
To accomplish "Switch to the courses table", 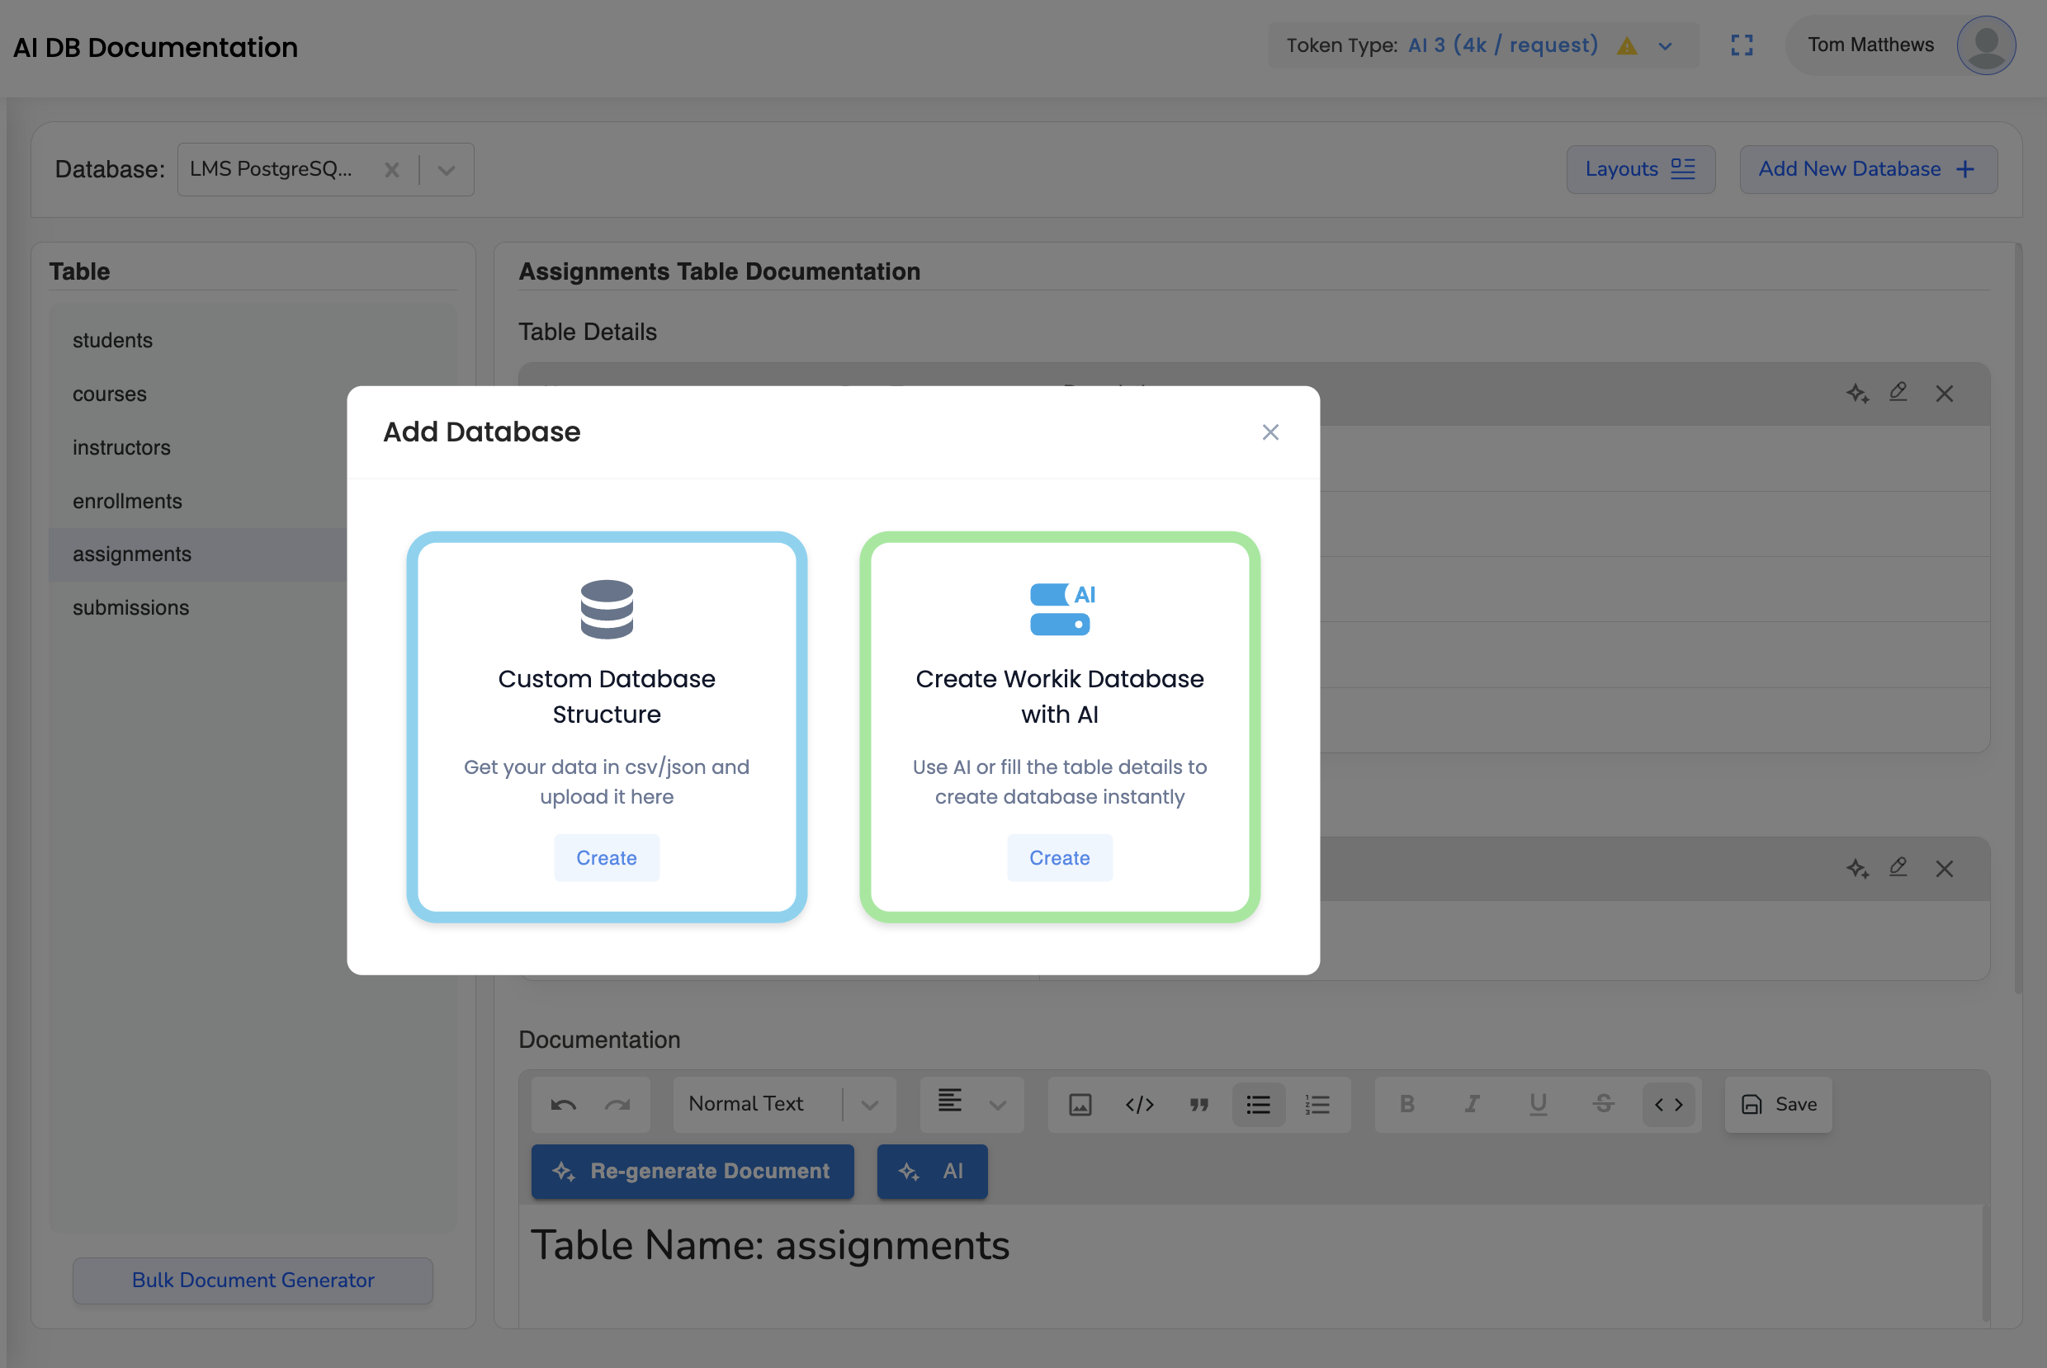I will [x=109, y=394].
